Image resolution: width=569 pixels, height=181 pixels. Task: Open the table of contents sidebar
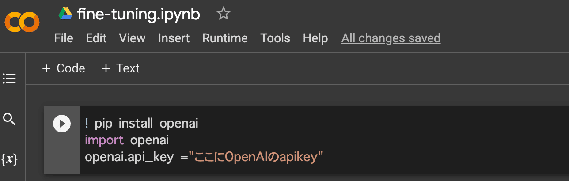(x=9, y=79)
